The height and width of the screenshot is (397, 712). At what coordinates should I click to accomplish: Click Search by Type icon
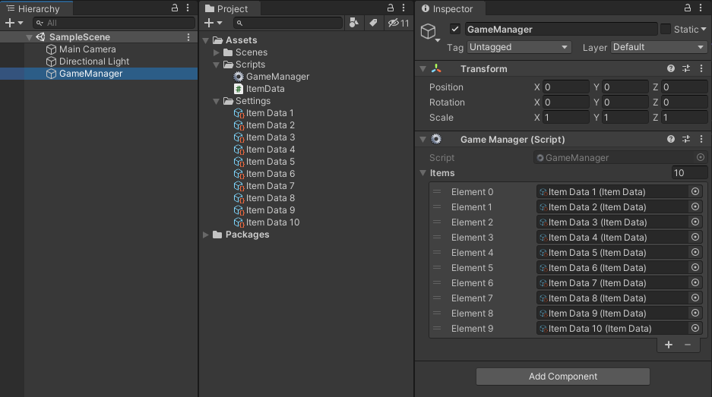tap(354, 23)
